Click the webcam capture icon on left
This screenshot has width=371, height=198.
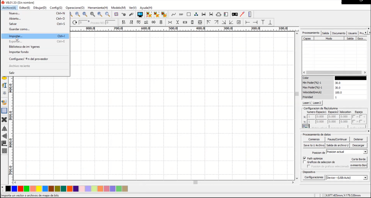[x=4, y=102]
